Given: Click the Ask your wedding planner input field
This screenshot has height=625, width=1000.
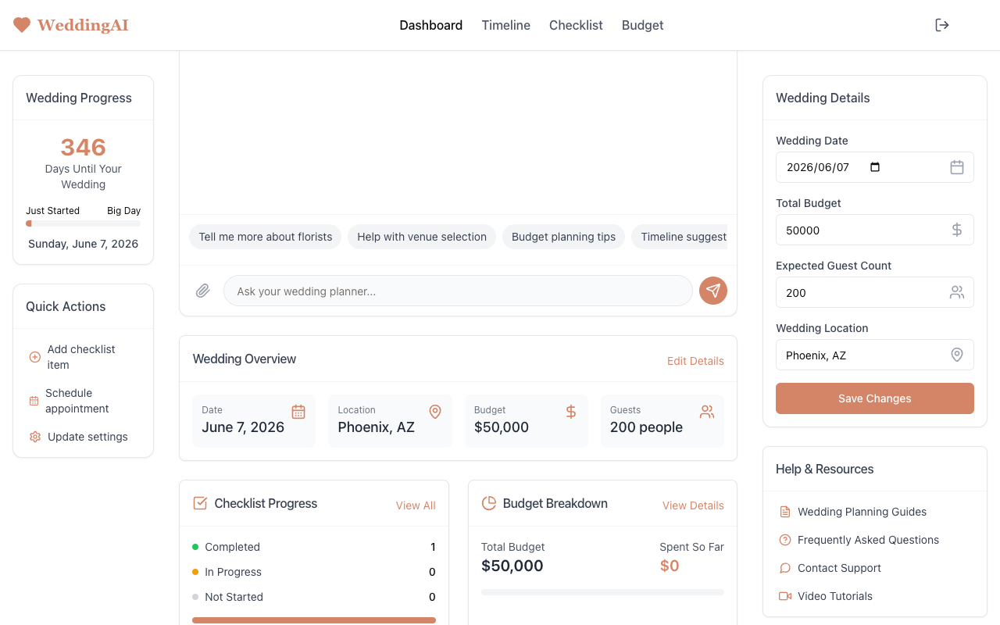Looking at the screenshot, I should (x=458, y=290).
